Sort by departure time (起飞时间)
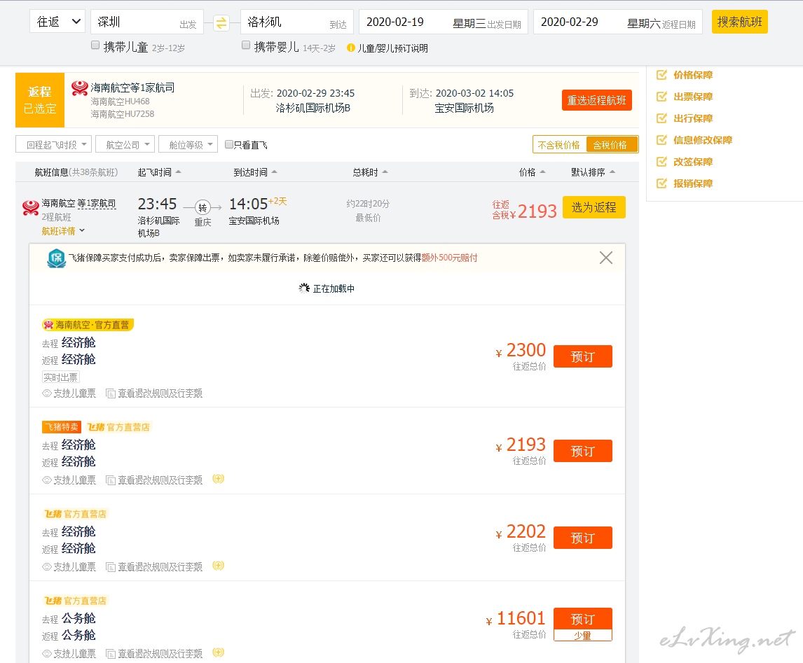803x663 pixels. coord(159,172)
